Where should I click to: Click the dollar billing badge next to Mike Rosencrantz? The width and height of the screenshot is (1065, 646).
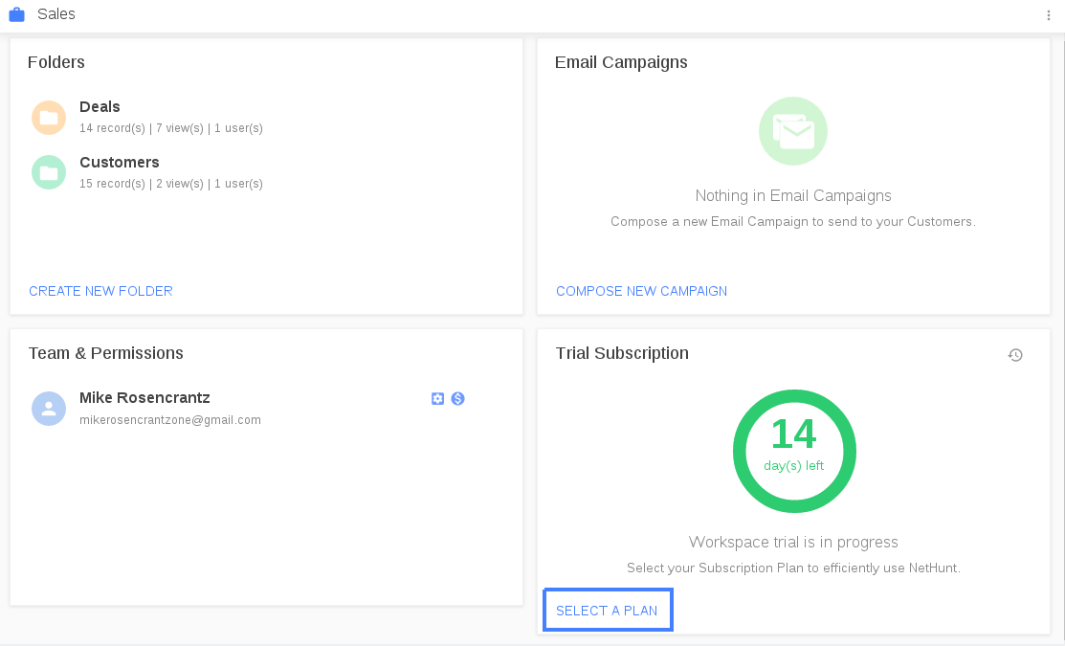coord(457,399)
